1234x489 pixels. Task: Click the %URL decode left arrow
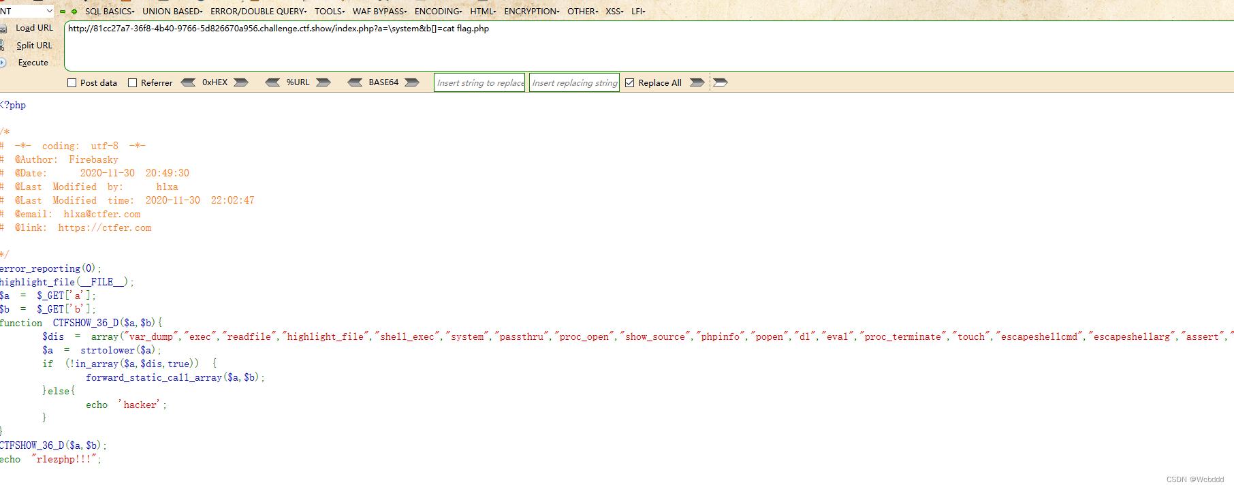pos(272,82)
